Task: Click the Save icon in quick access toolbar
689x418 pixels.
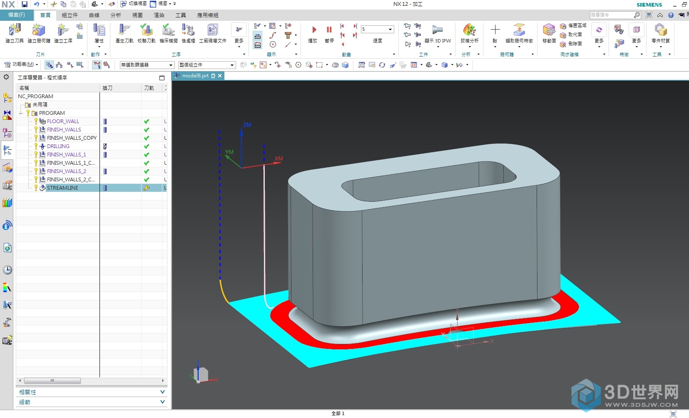Action: tap(25, 4)
